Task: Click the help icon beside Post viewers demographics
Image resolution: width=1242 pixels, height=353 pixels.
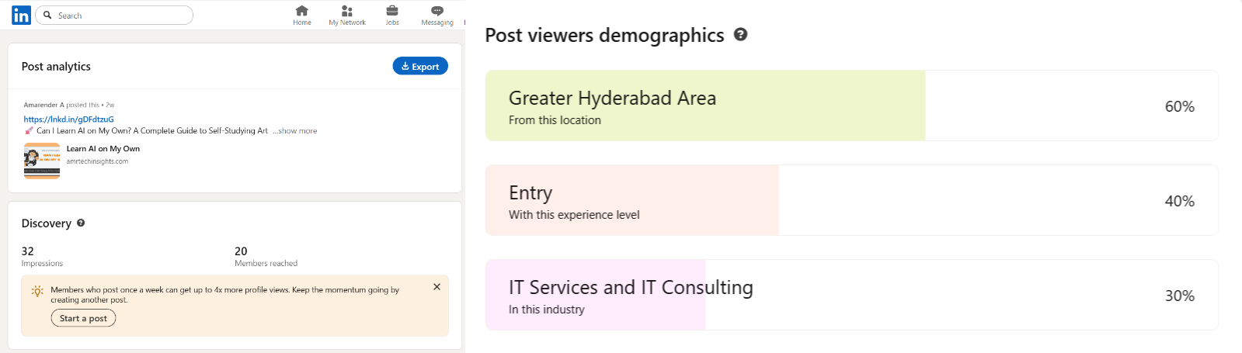Action: point(740,34)
